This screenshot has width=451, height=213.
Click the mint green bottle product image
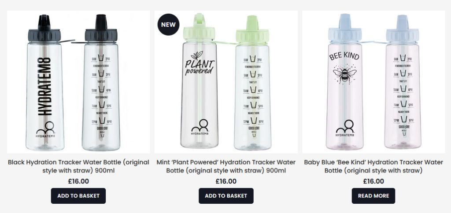(226, 82)
